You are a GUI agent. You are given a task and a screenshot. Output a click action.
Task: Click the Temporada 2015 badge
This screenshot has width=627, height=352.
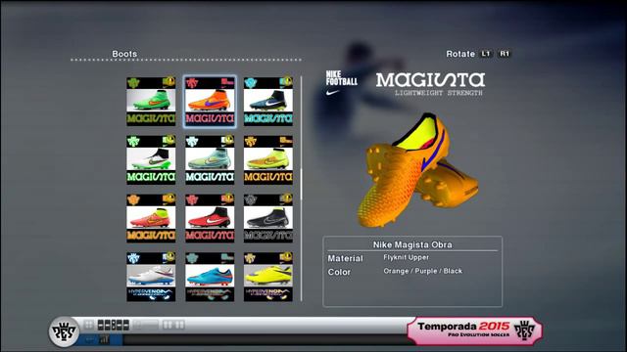(x=474, y=330)
